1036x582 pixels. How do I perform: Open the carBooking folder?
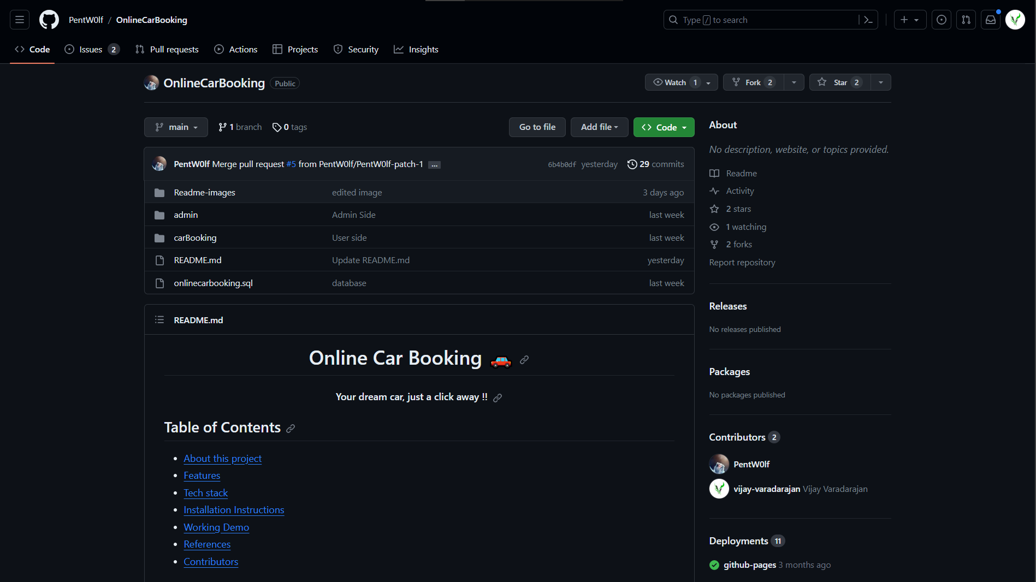195,238
